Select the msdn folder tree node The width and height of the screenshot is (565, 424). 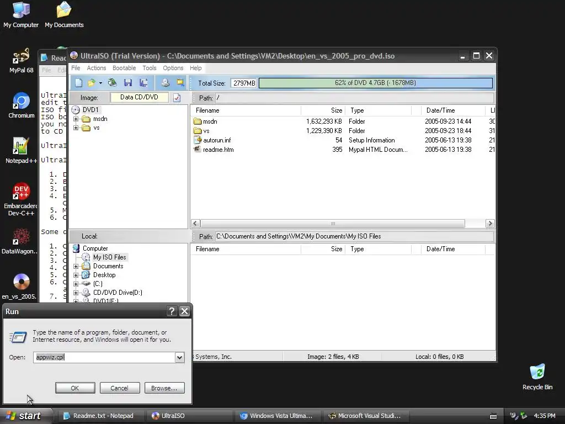coord(100,119)
